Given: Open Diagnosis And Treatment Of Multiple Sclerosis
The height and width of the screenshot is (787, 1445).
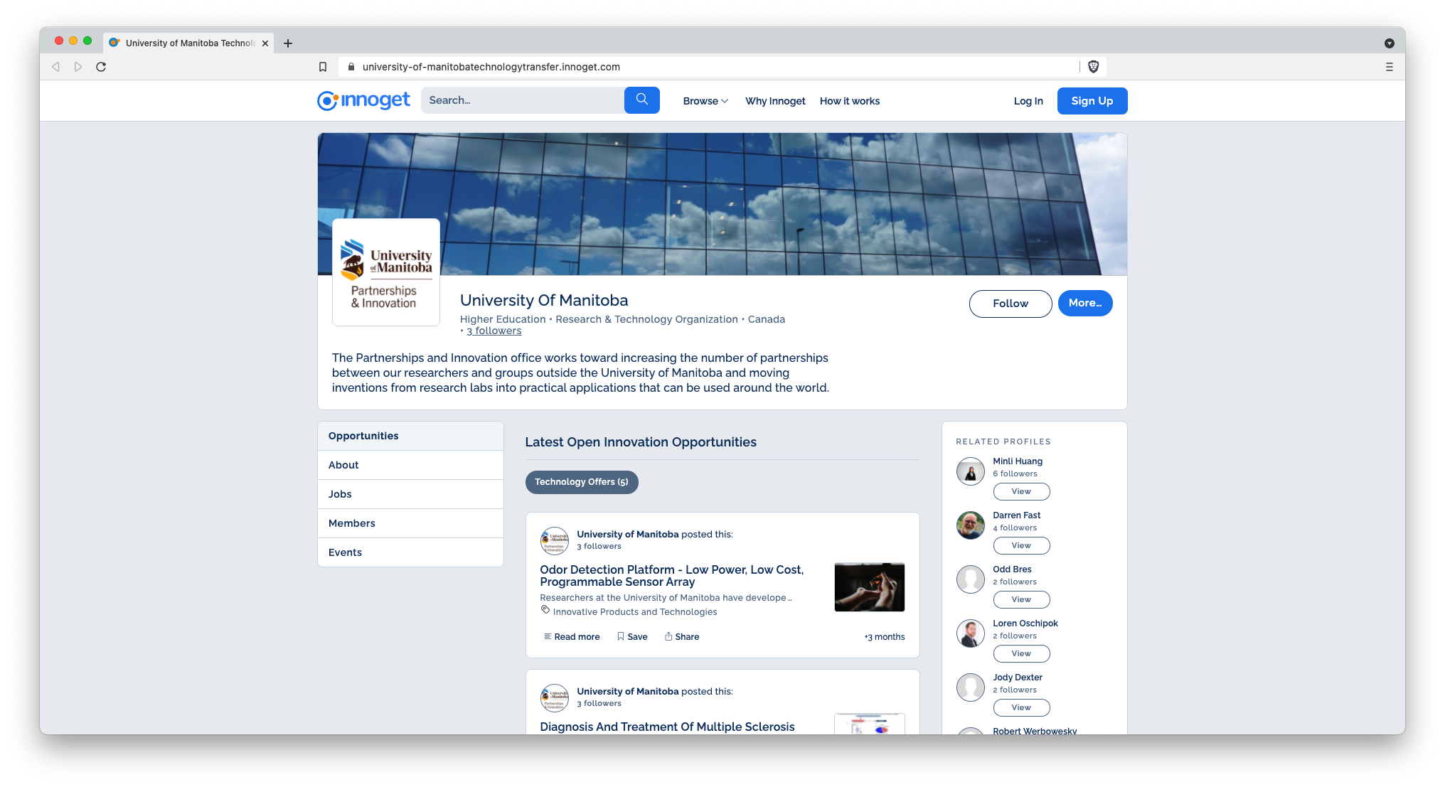Looking at the screenshot, I should point(667,727).
